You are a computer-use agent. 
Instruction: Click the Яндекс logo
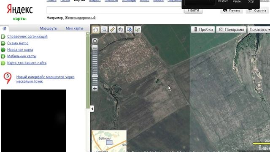tap(20, 9)
